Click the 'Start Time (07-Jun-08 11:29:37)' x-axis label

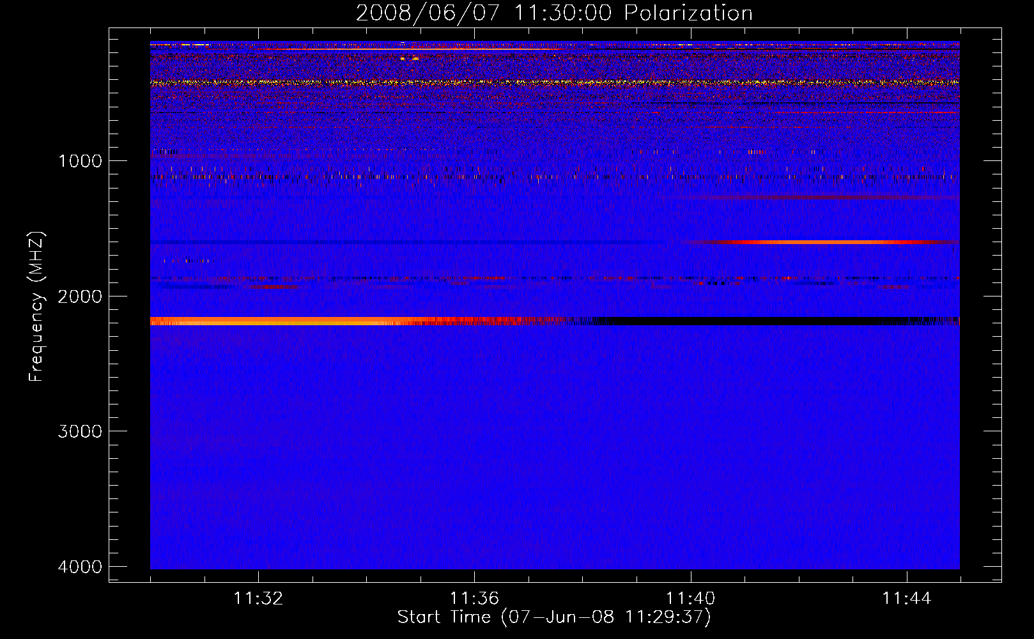point(554,617)
